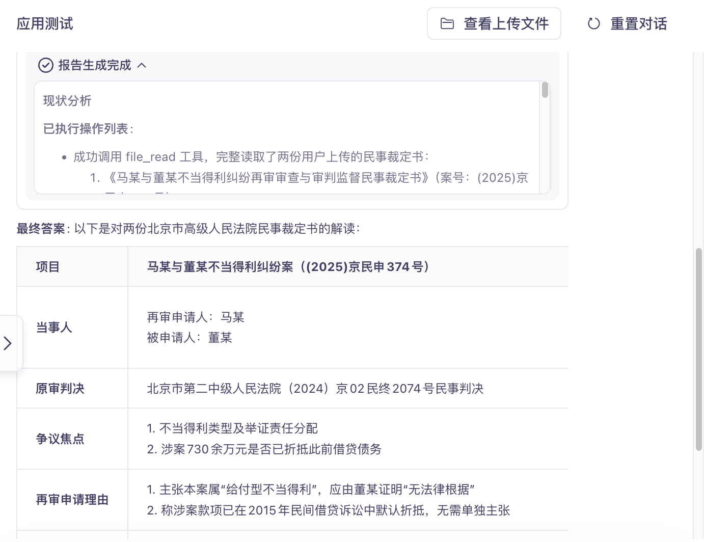704x542 pixels.
Task: Click the 再审申请理由 row label
Action: click(x=72, y=500)
